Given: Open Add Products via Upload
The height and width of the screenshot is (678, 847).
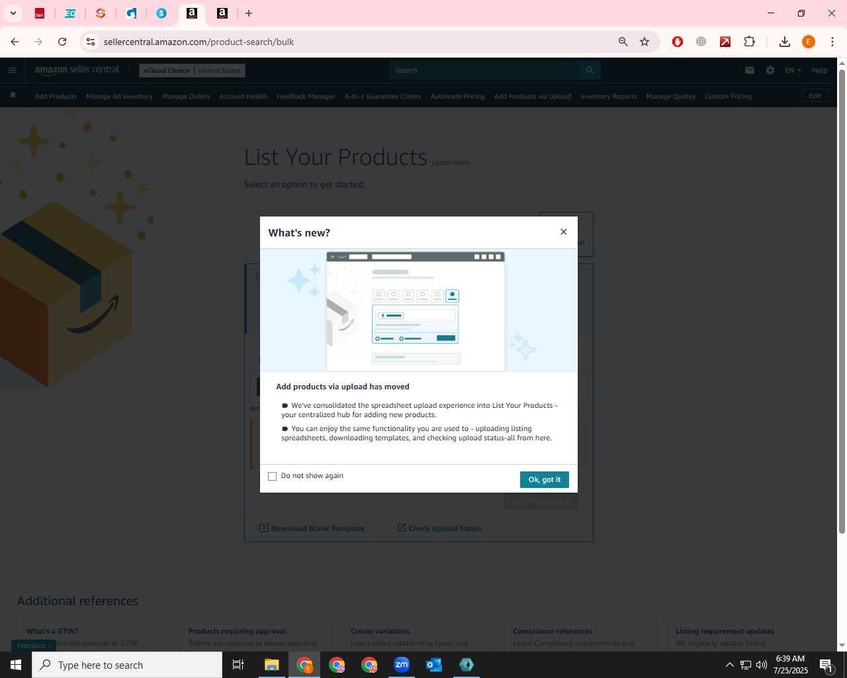Looking at the screenshot, I should [532, 97].
